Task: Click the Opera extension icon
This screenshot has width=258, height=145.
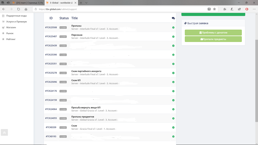Action: point(247,9)
